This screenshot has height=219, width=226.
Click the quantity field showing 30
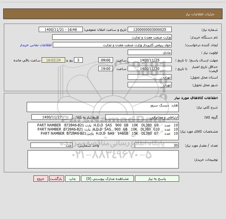click(x=157, y=146)
